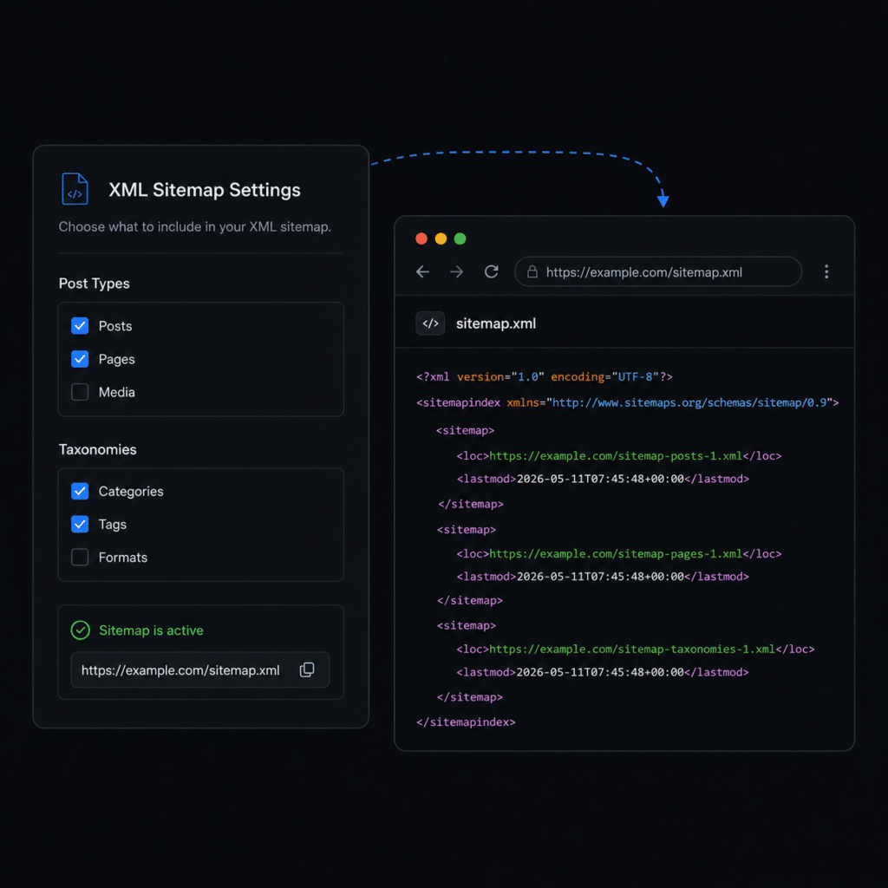Click the "Sitemap is active" status text
Viewport: 888px width, 888px height.
151,630
